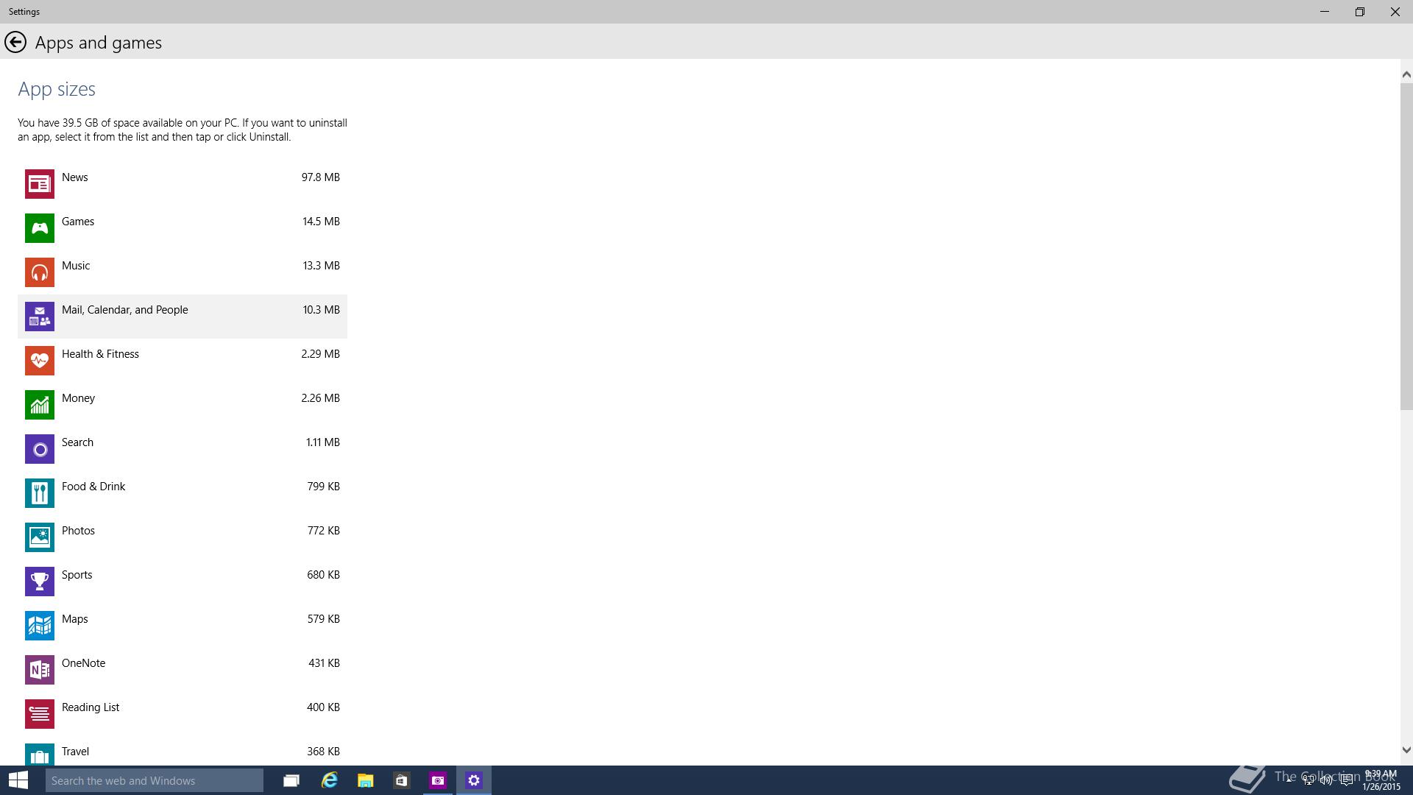
Task: Click the 680 KB size value
Action: click(324, 575)
